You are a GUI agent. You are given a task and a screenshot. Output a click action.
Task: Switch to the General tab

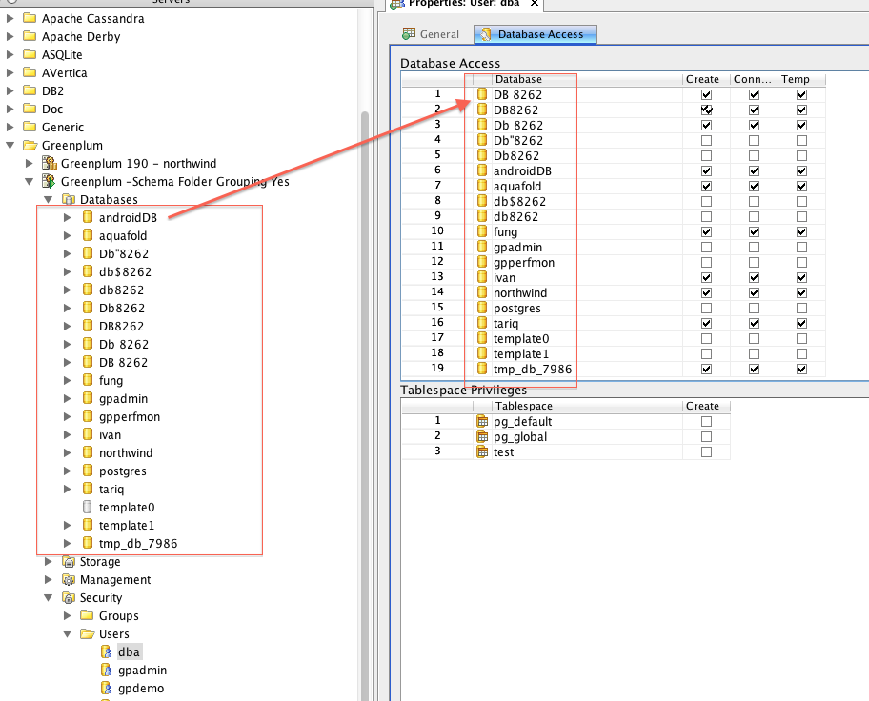point(432,34)
